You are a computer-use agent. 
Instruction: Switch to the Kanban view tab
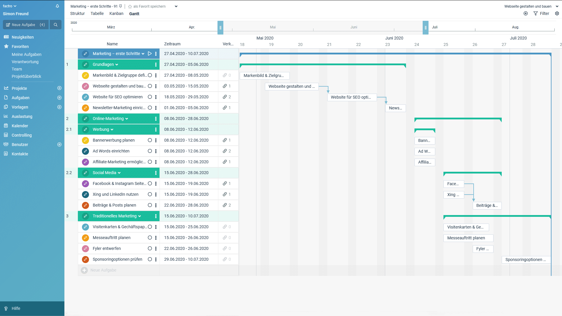(x=116, y=13)
